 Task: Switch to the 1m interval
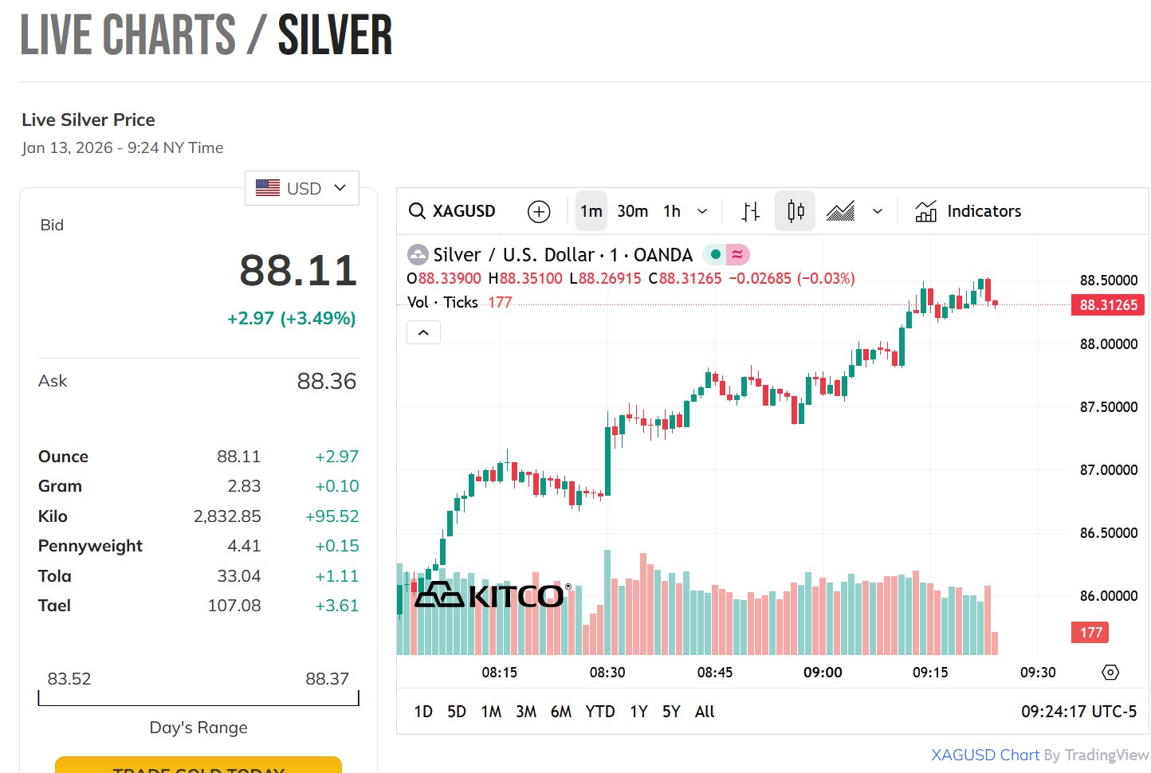591,211
